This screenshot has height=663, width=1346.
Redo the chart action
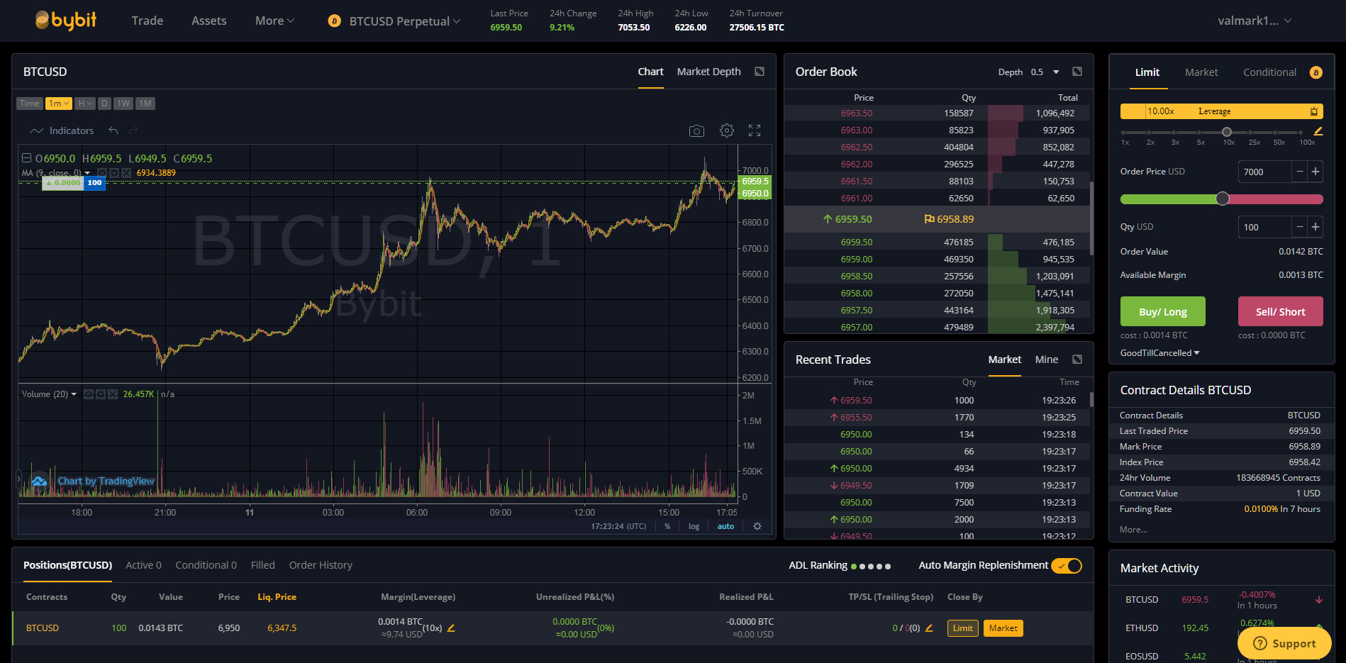tap(133, 130)
